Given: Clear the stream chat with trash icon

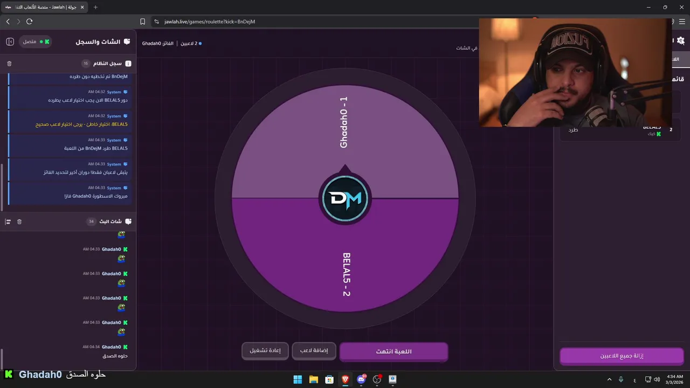Looking at the screenshot, I should pyautogui.click(x=19, y=221).
